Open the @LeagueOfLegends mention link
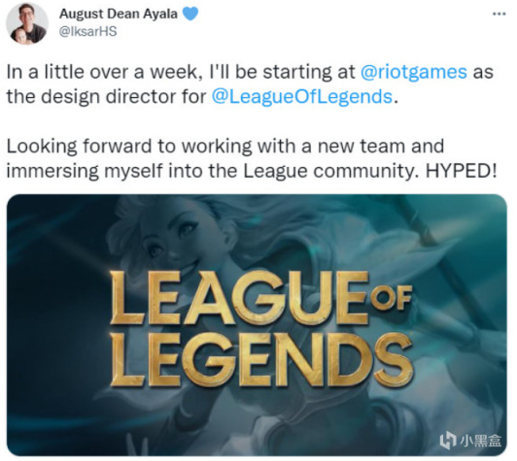517x461 pixels. [302, 97]
